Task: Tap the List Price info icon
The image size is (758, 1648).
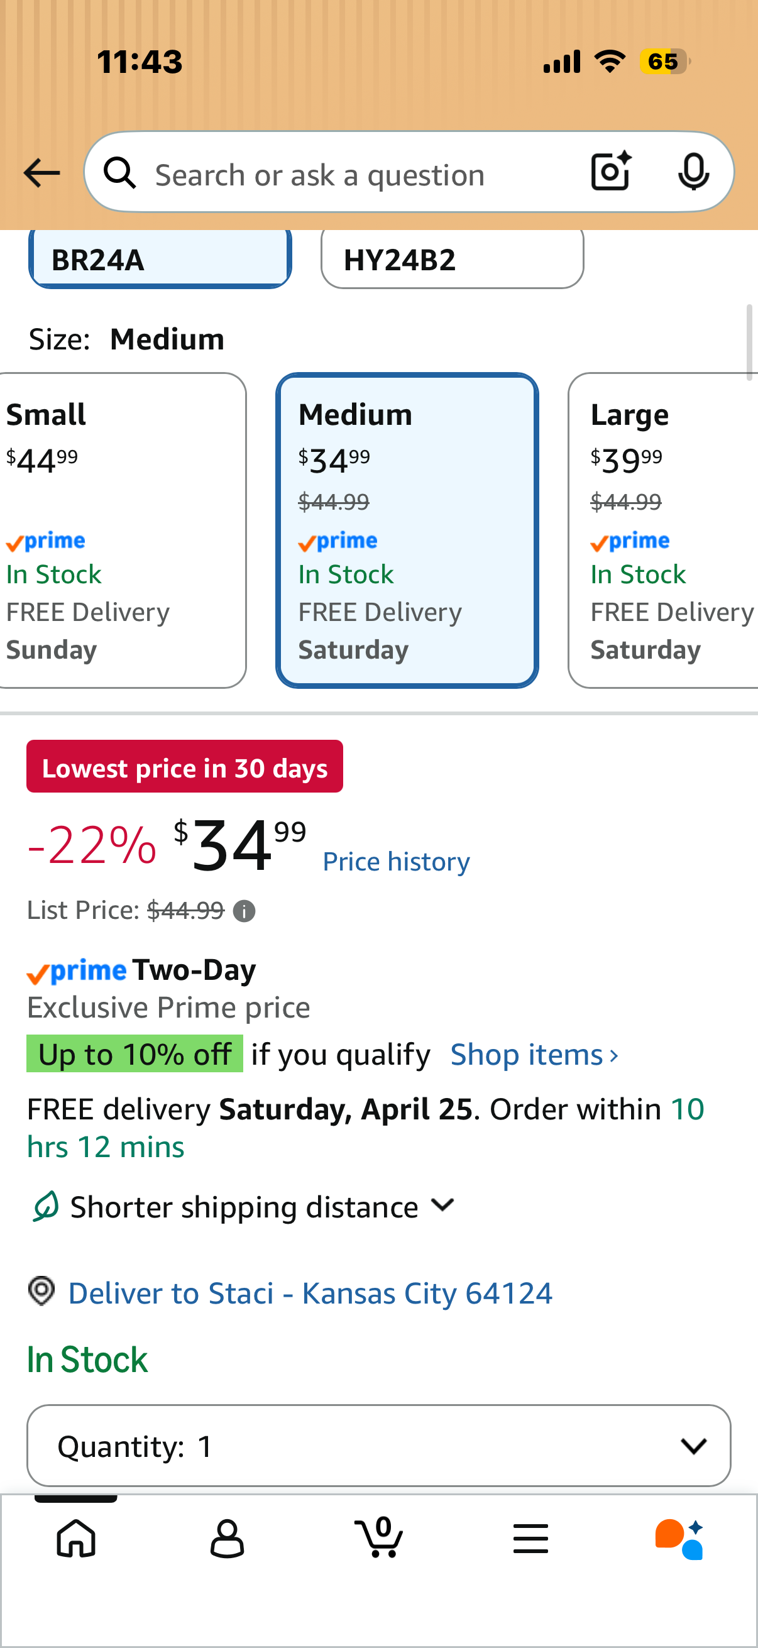Action: click(x=244, y=910)
